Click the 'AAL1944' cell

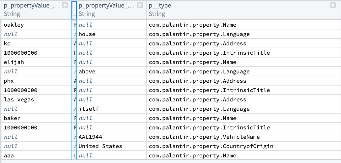coord(90,137)
